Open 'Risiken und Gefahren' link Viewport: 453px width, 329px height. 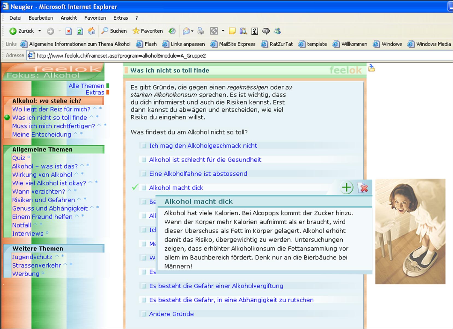43,200
